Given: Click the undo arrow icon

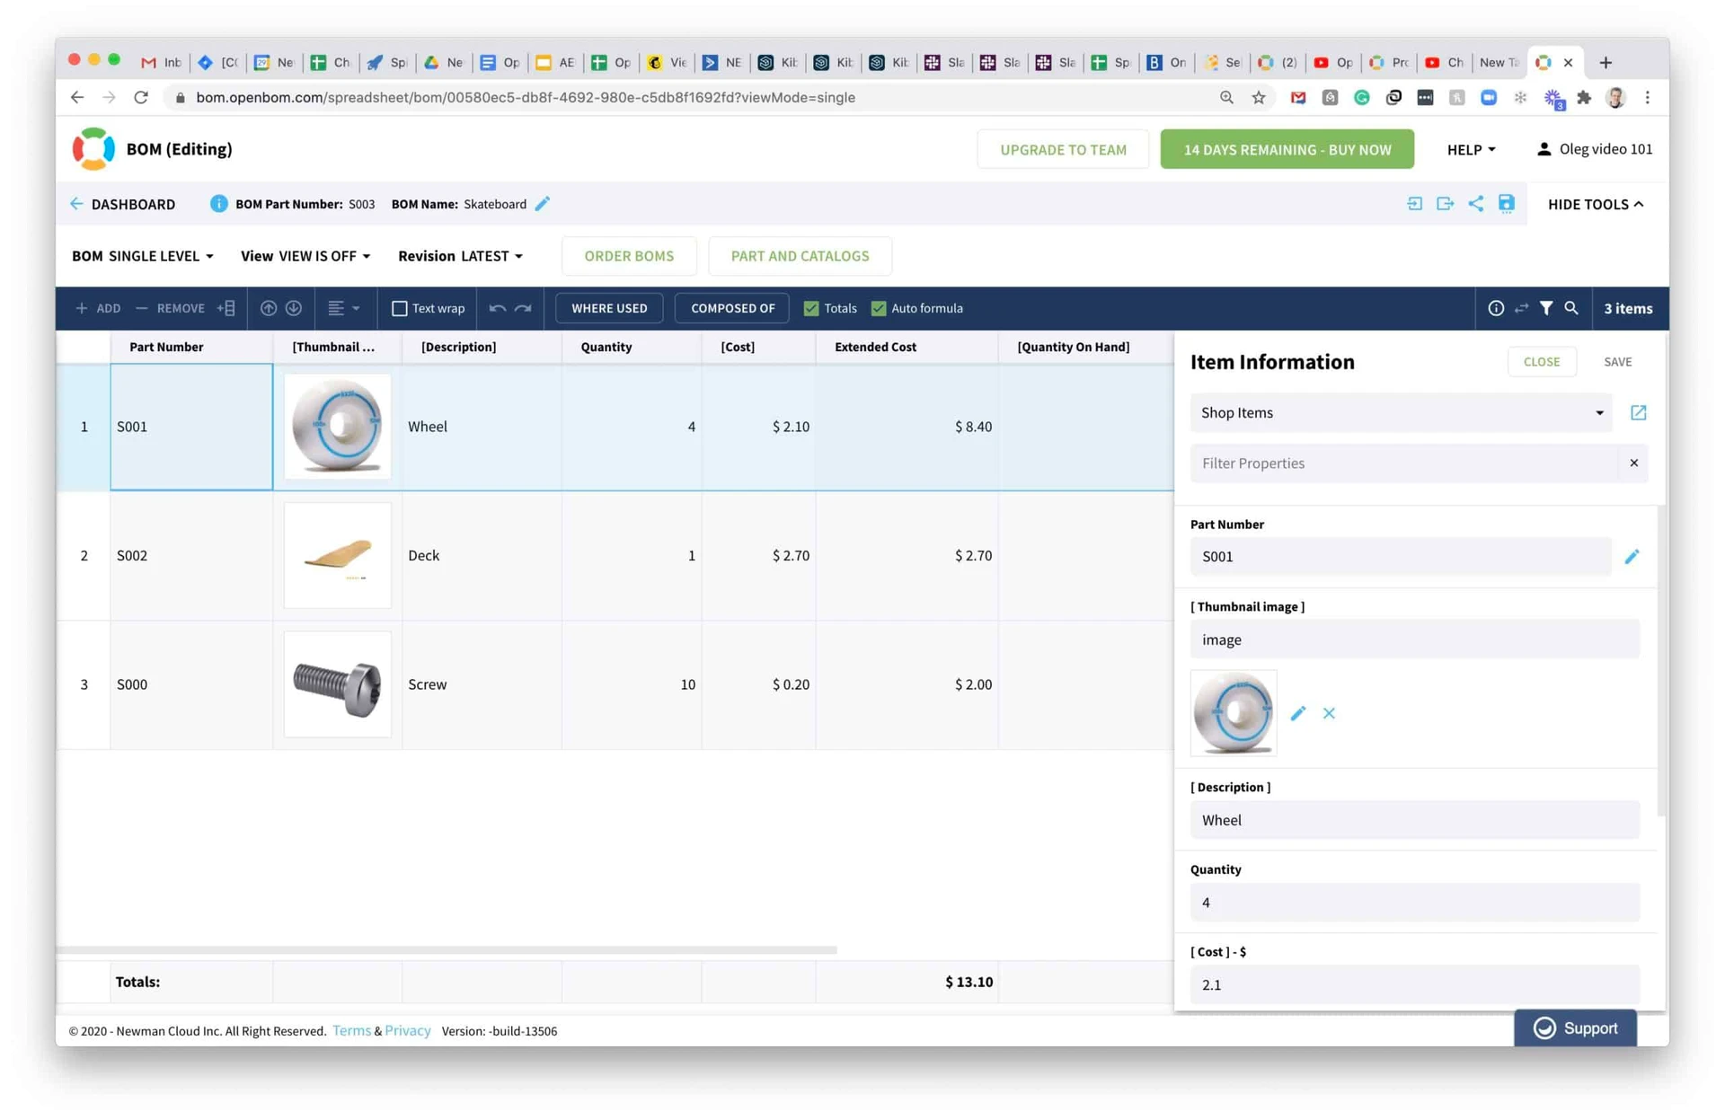Looking at the screenshot, I should (497, 308).
